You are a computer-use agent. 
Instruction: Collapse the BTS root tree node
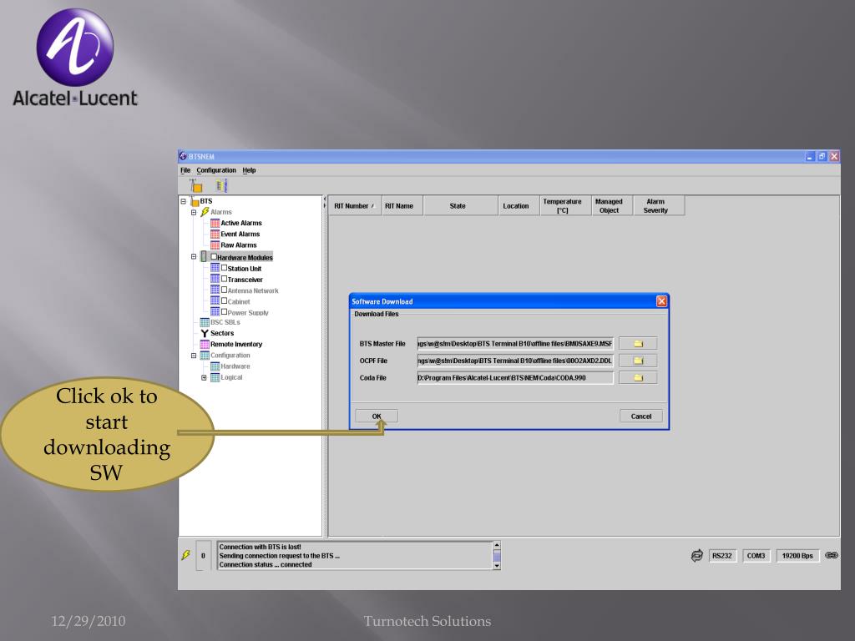183,201
